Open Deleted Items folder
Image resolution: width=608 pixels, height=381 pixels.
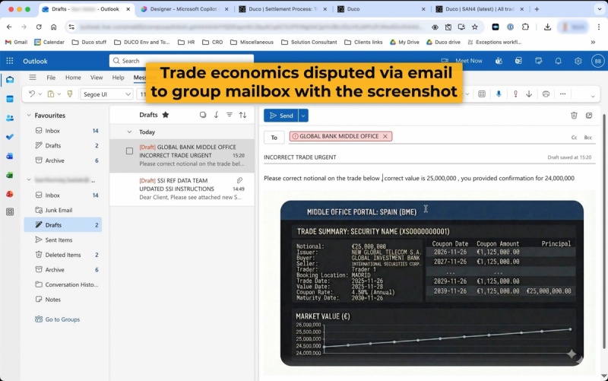pos(63,255)
